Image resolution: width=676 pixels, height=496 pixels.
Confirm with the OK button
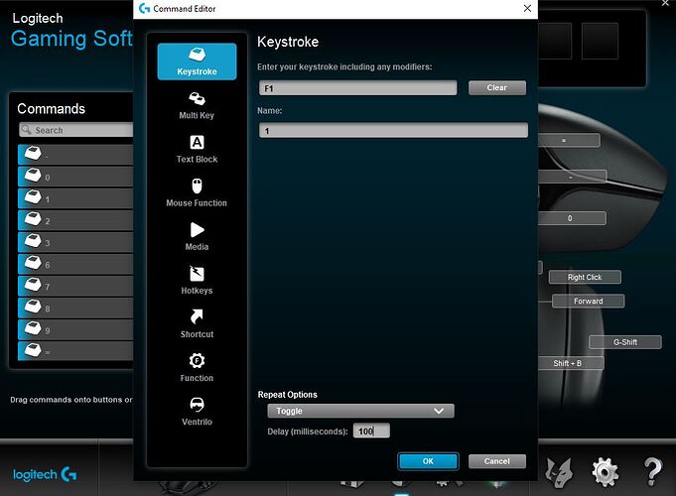click(428, 461)
